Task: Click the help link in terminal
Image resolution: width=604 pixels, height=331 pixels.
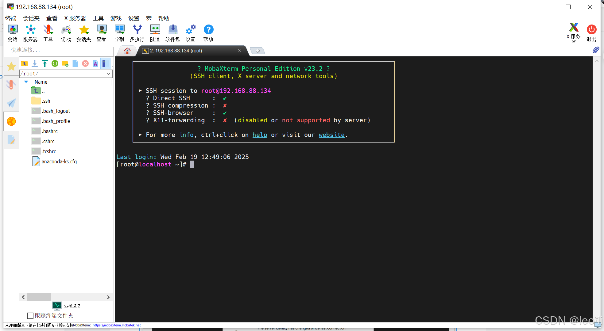Action: point(260,135)
